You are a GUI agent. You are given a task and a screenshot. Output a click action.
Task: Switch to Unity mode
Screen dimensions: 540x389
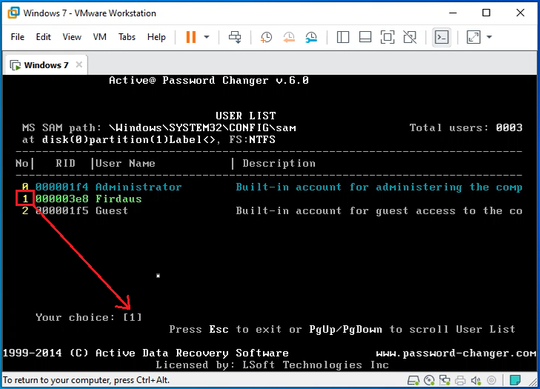(410, 37)
